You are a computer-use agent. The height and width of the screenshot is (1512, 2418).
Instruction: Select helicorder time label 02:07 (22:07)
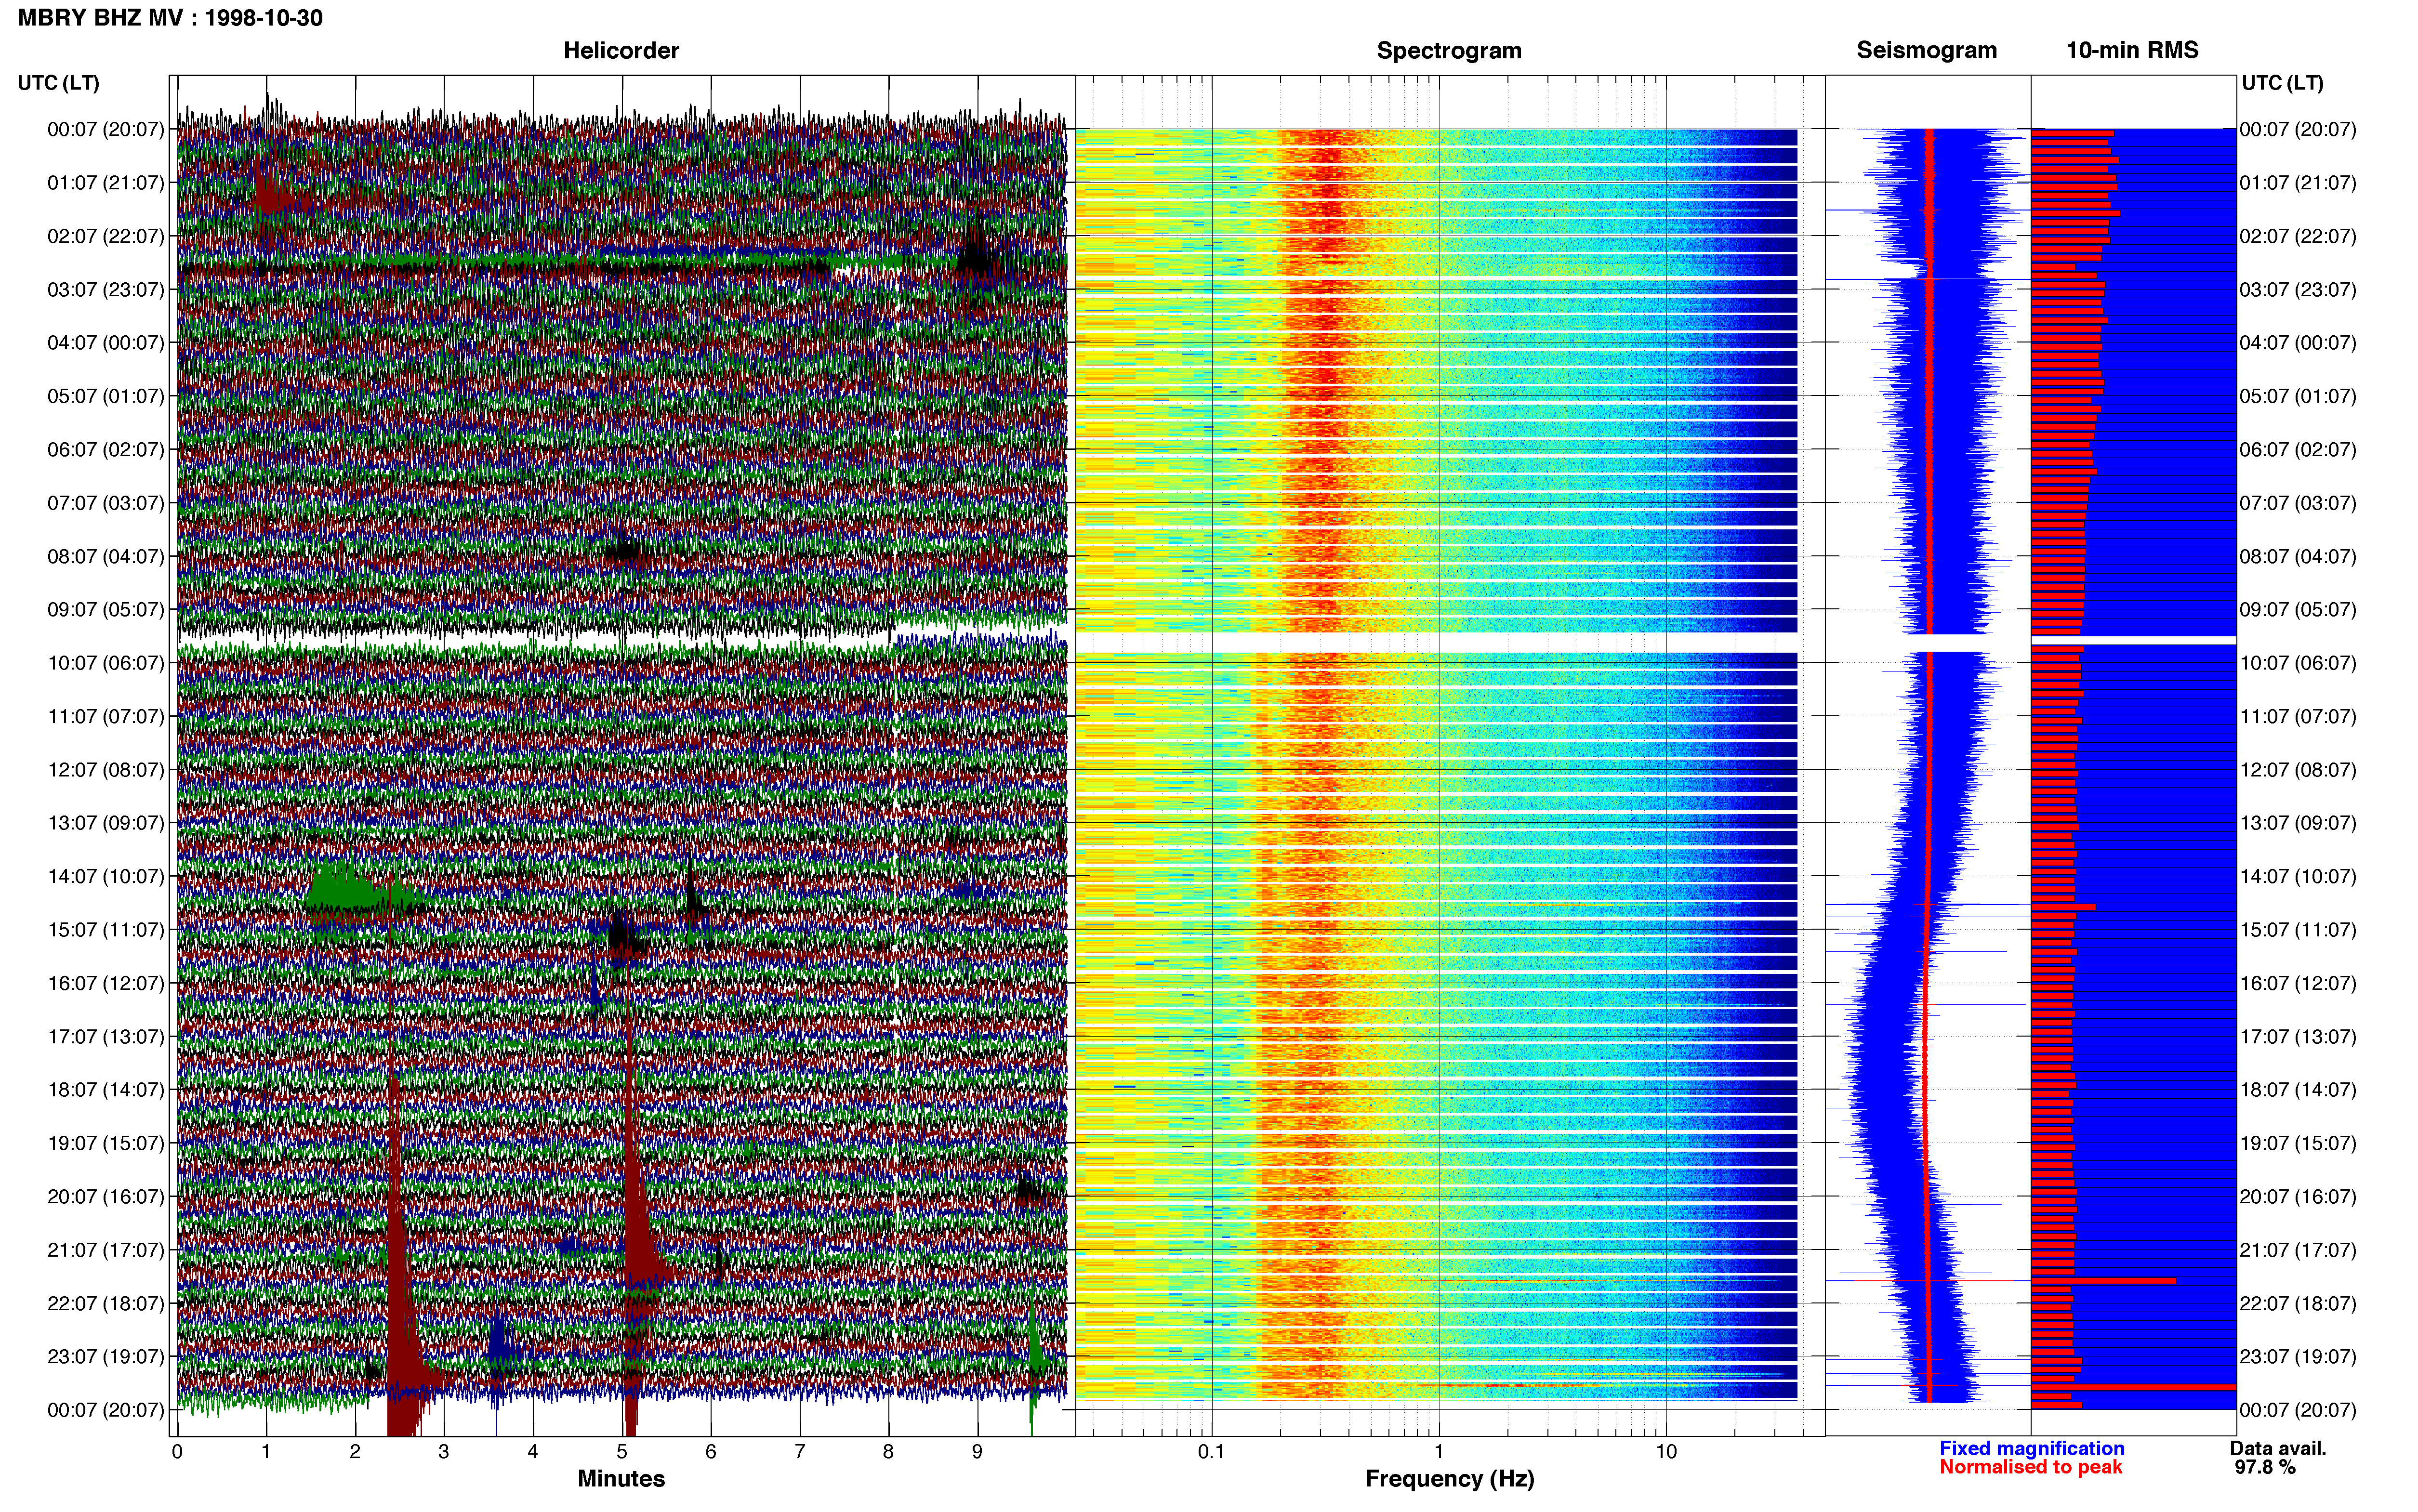point(106,236)
